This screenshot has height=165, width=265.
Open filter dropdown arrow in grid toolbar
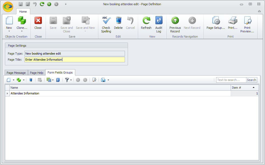pyautogui.click(x=71, y=80)
